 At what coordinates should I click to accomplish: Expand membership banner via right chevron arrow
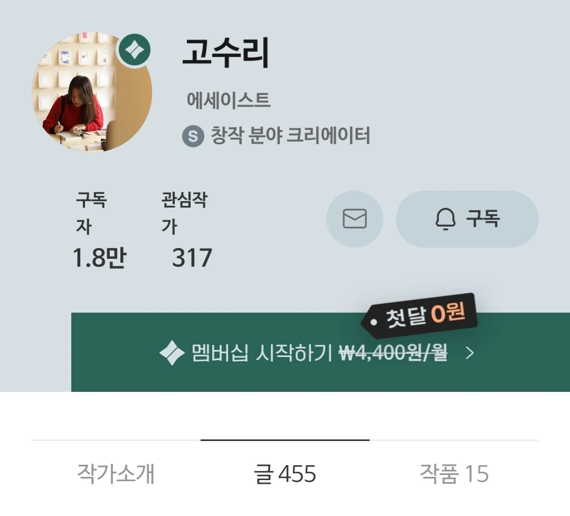coord(470,353)
